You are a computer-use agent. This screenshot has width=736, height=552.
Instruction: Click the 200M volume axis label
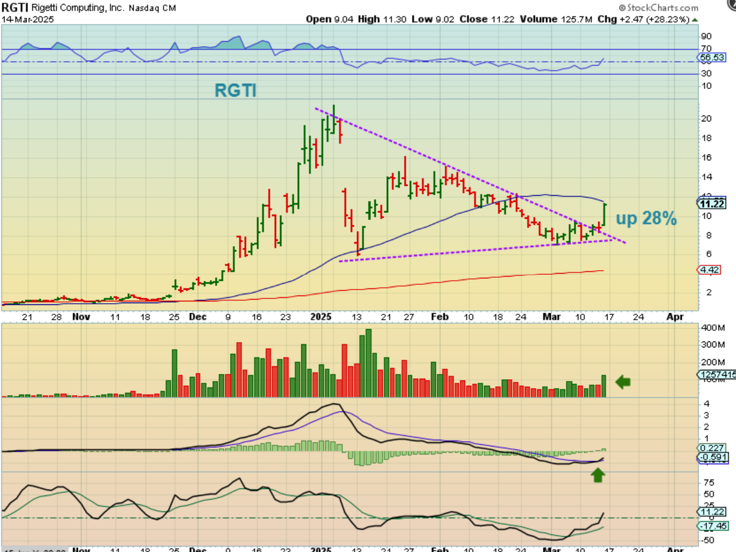click(x=712, y=362)
